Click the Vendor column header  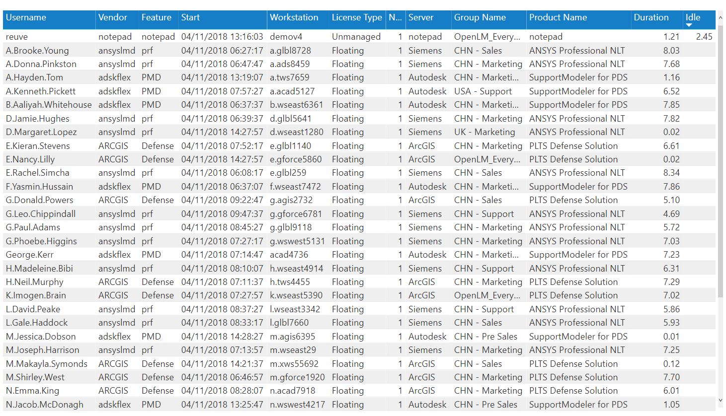tap(113, 17)
